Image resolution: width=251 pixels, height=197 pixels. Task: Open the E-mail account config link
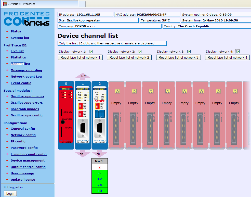point(29,154)
